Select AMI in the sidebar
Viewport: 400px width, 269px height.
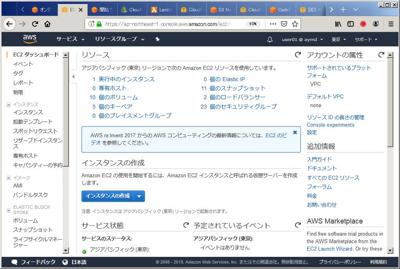[18, 185]
